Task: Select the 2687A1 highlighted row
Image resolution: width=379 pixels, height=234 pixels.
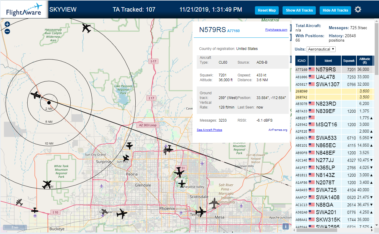Action: (334, 97)
